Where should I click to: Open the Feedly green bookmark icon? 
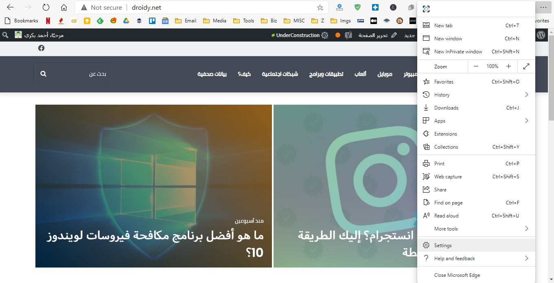click(100, 21)
